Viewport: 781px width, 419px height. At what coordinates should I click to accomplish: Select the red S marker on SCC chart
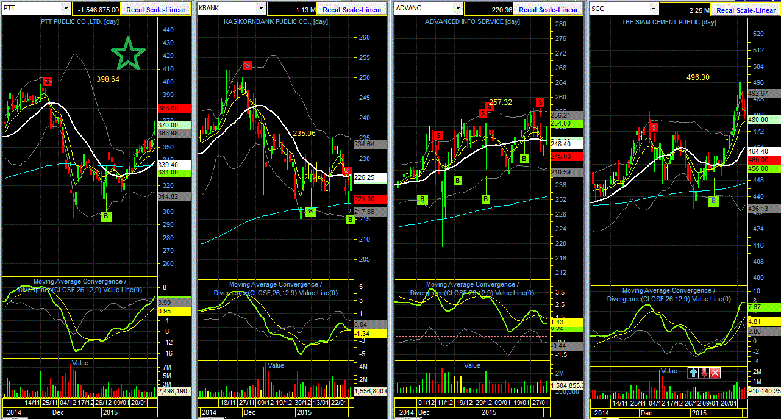pos(654,127)
